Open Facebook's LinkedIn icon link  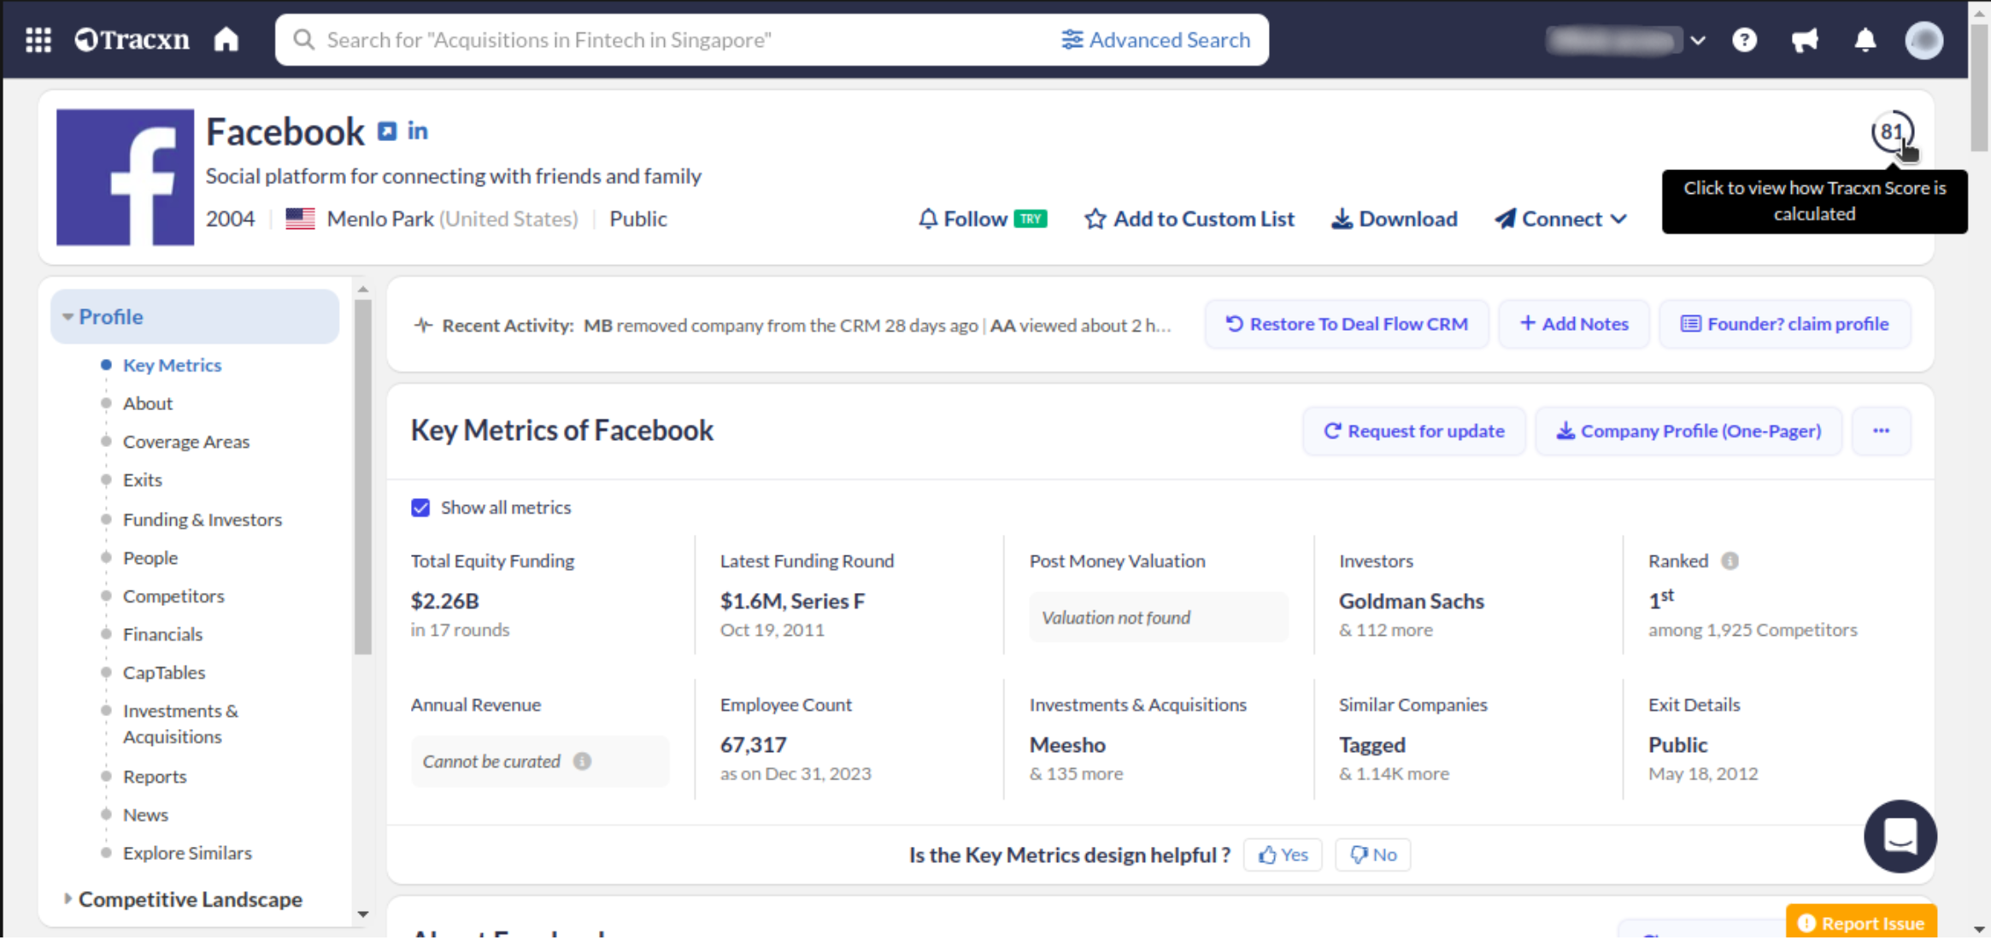[x=417, y=132]
